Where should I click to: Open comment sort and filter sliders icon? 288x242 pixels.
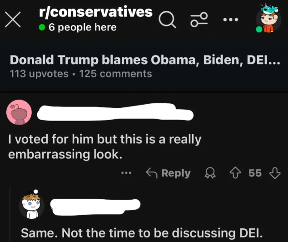click(x=199, y=20)
